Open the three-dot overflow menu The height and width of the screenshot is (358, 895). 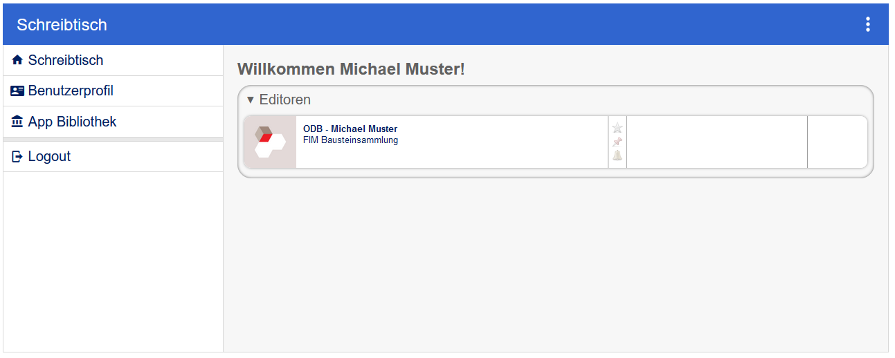pos(867,25)
